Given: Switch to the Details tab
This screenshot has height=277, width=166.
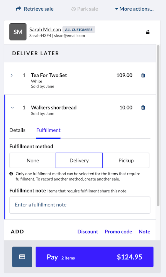Looking at the screenshot, I should tap(17, 130).
